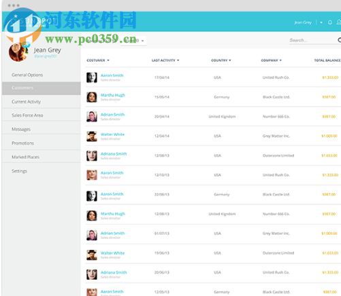Go to Sales Force Area
Screen dimensions: 341x296
click(x=27, y=115)
